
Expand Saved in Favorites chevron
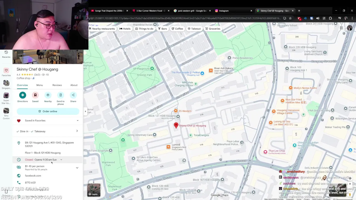(78, 121)
